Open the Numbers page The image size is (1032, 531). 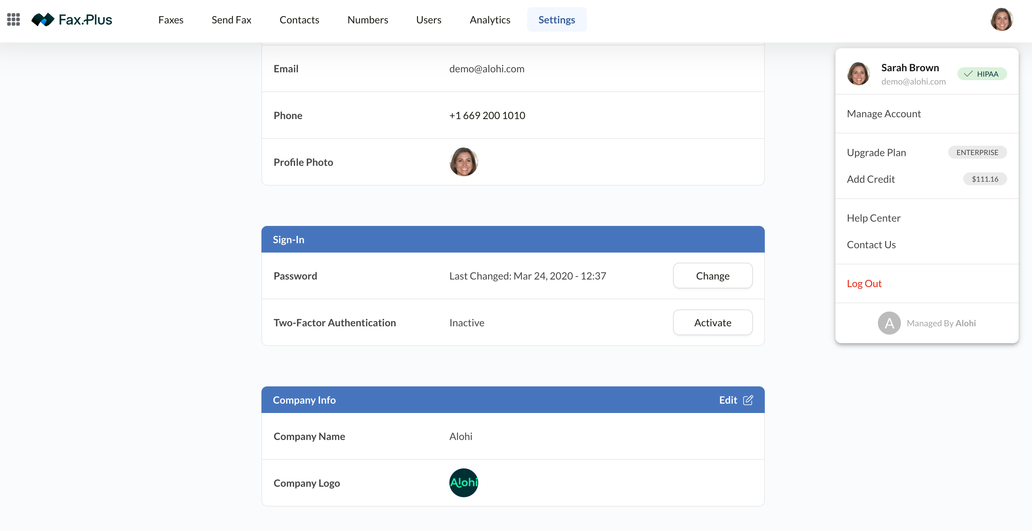[367, 20]
